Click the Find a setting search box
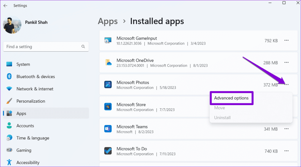This screenshot has height=167, width=301. (46, 47)
